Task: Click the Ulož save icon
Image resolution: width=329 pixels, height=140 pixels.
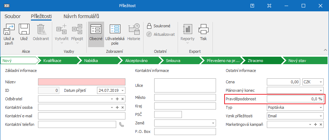Action: (24, 29)
